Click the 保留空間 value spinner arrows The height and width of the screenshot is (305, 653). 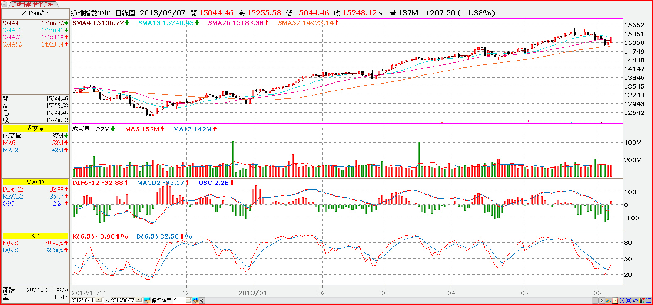pos(188,300)
